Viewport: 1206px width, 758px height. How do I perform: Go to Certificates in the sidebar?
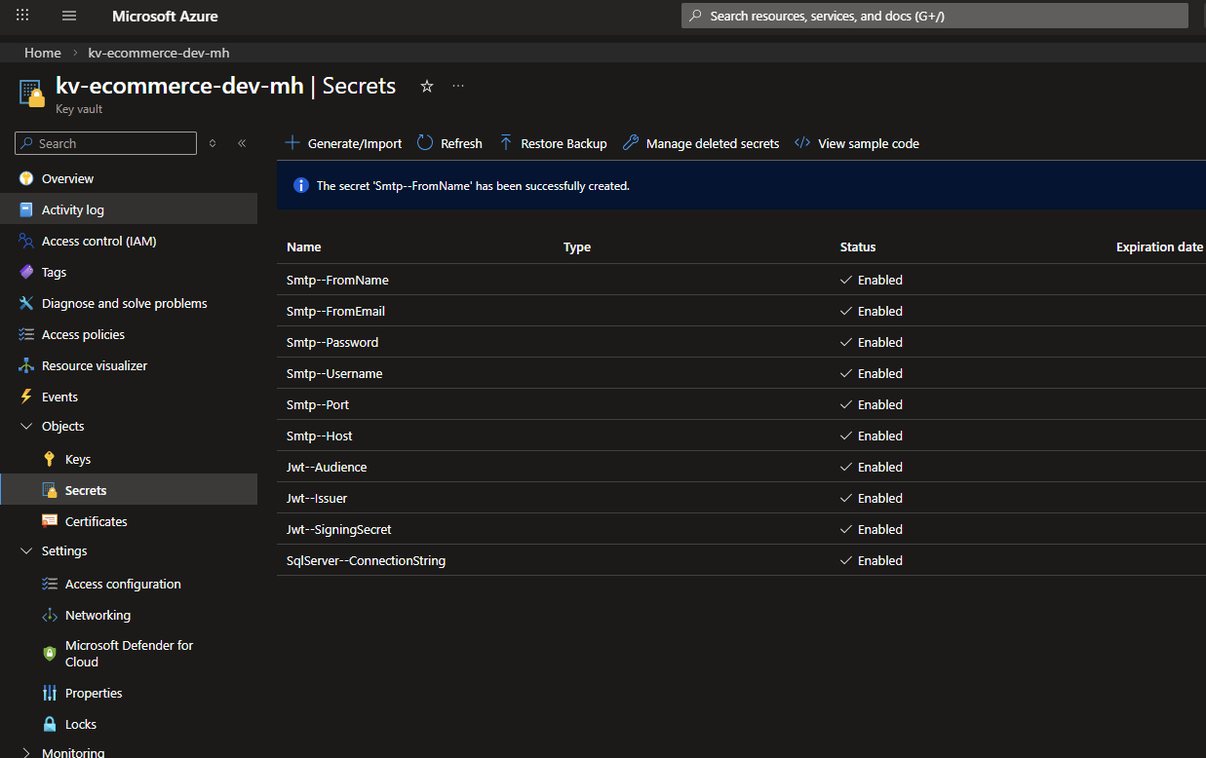(x=96, y=521)
